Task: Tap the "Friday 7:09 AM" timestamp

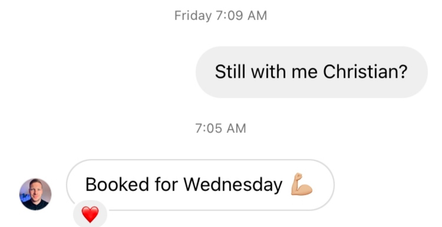Action: [x=221, y=15]
